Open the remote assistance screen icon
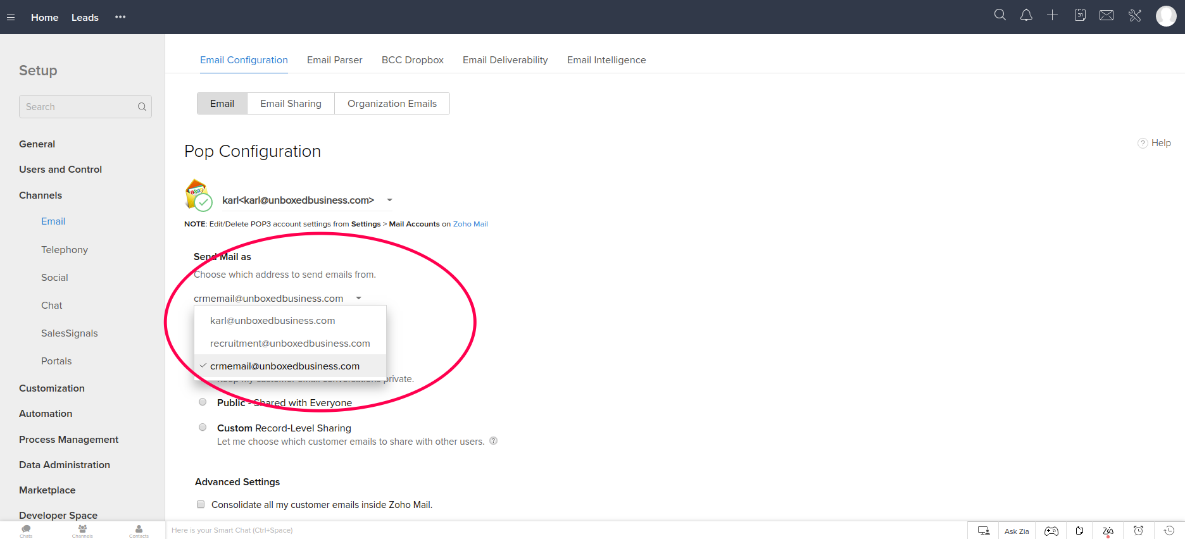Viewport: 1185px width, 539px height. tap(983, 531)
